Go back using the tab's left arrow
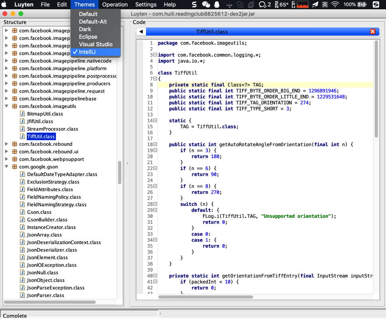Image resolution: width=386 pixels, height=319 pixels. [141, 31]
